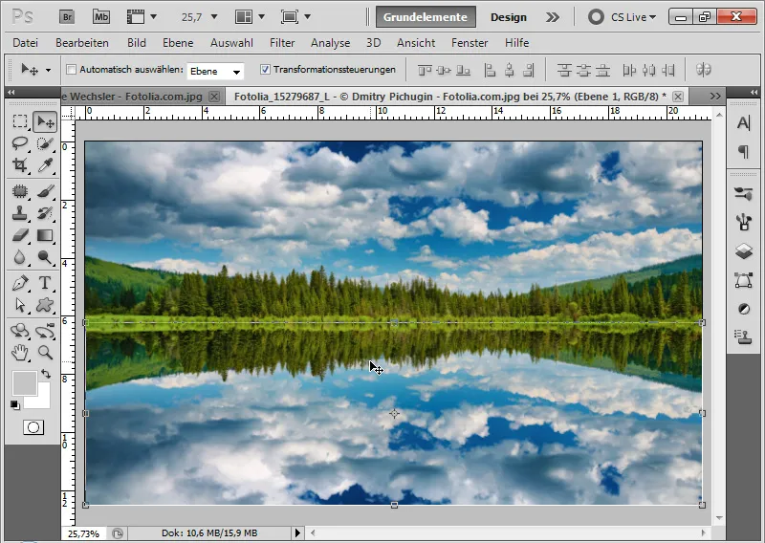Open Move tool preset picker arrow

point(48,70)
